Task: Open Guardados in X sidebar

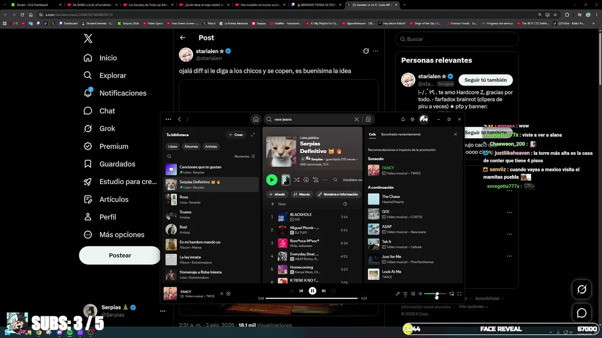Action: (x=109, y=164)
